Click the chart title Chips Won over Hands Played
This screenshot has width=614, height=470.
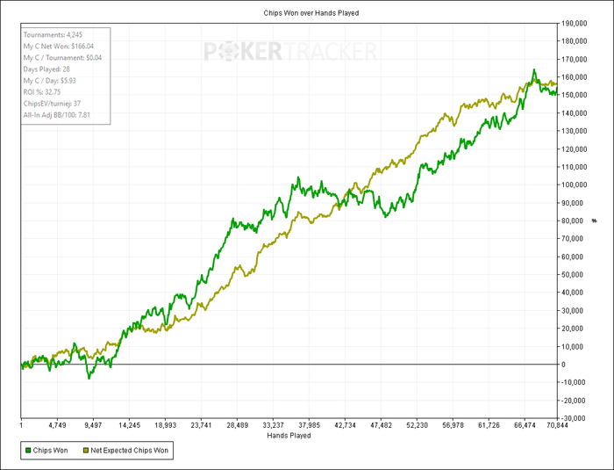[x=311, y=13]
